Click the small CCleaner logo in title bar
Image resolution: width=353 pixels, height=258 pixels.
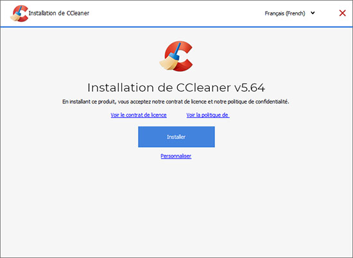click(x=19, y=13)
